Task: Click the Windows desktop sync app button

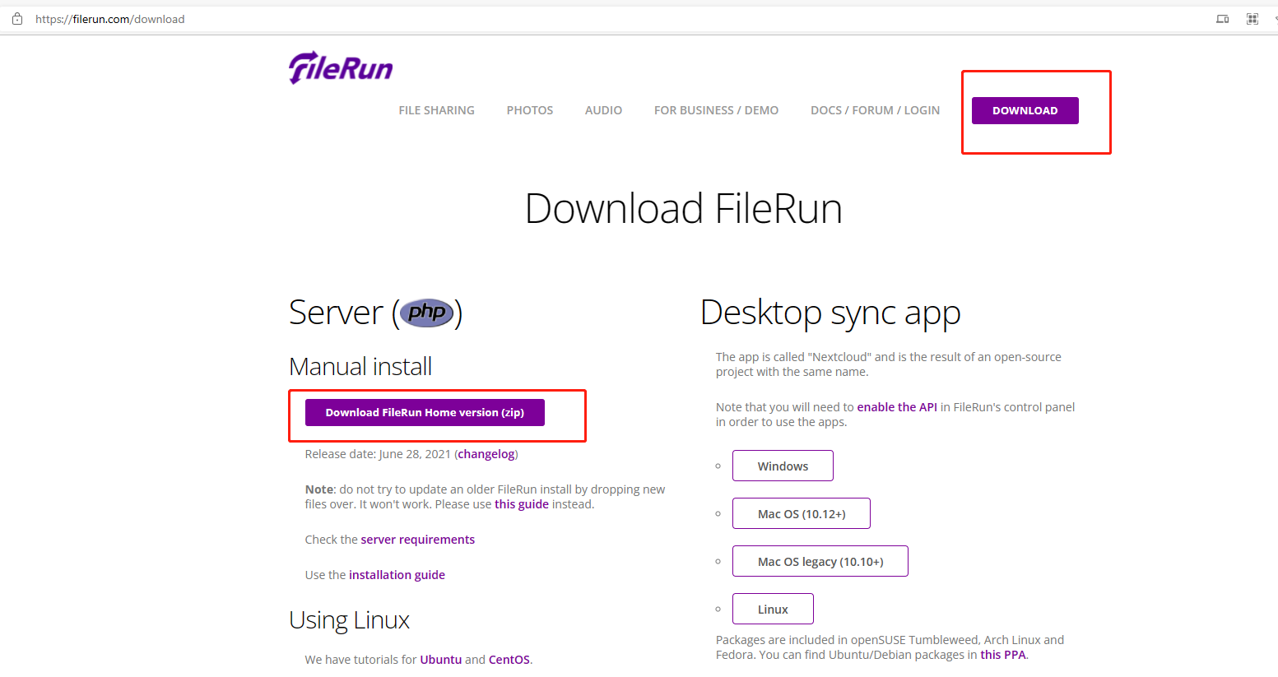Action: point(783,466)
